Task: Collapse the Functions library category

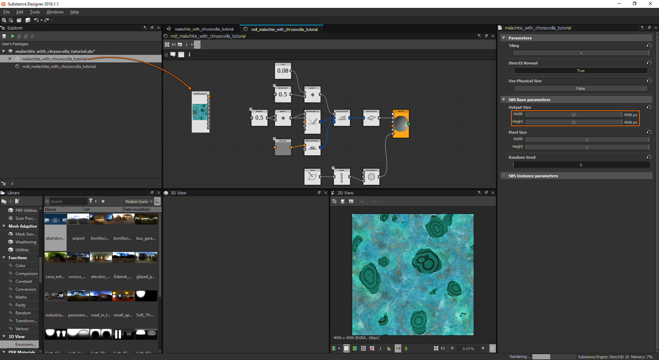Action: (4, 258)
